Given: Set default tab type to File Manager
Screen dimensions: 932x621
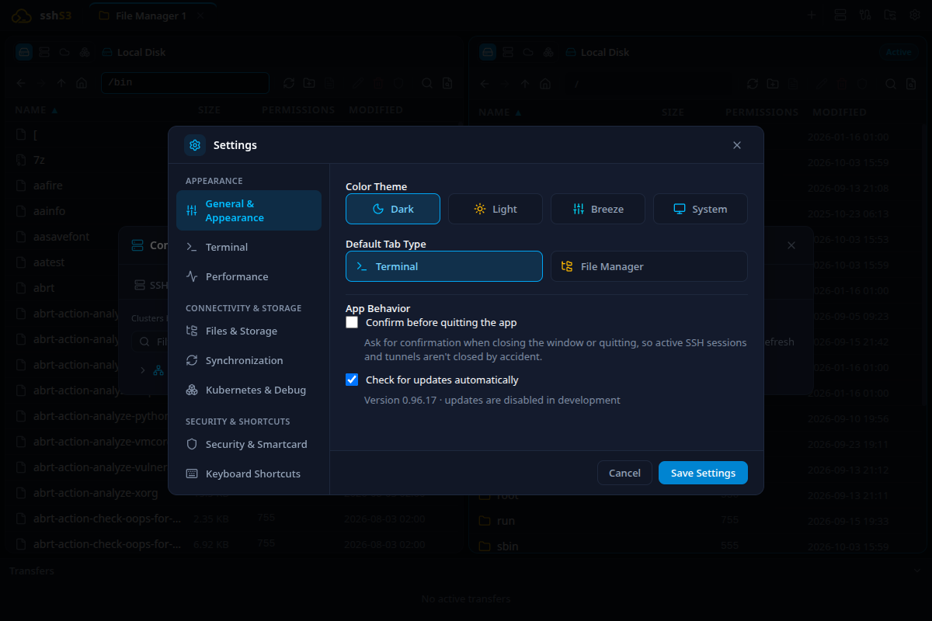Looking at the screenshot, I should [649, 266].
